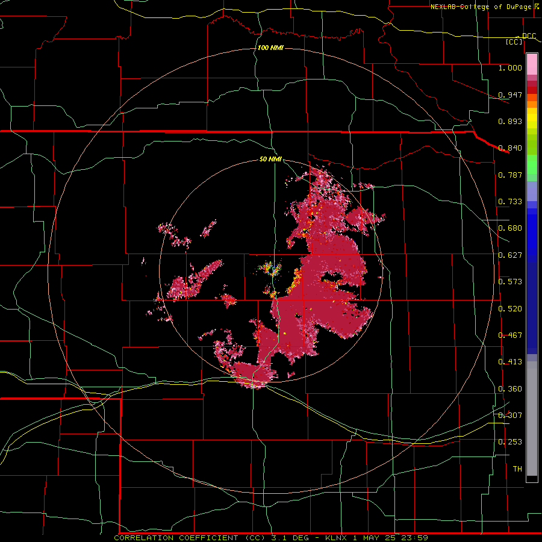Click the green segment of color bar
542x542 pixels.
[532, 155]
